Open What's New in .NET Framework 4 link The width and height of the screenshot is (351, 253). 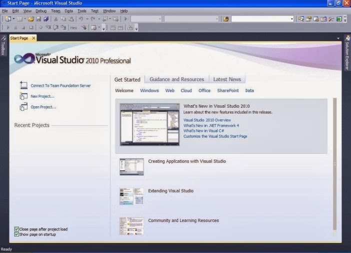click(211, 126)
